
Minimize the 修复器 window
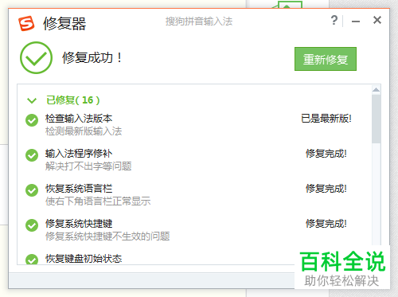click(356, 21)
